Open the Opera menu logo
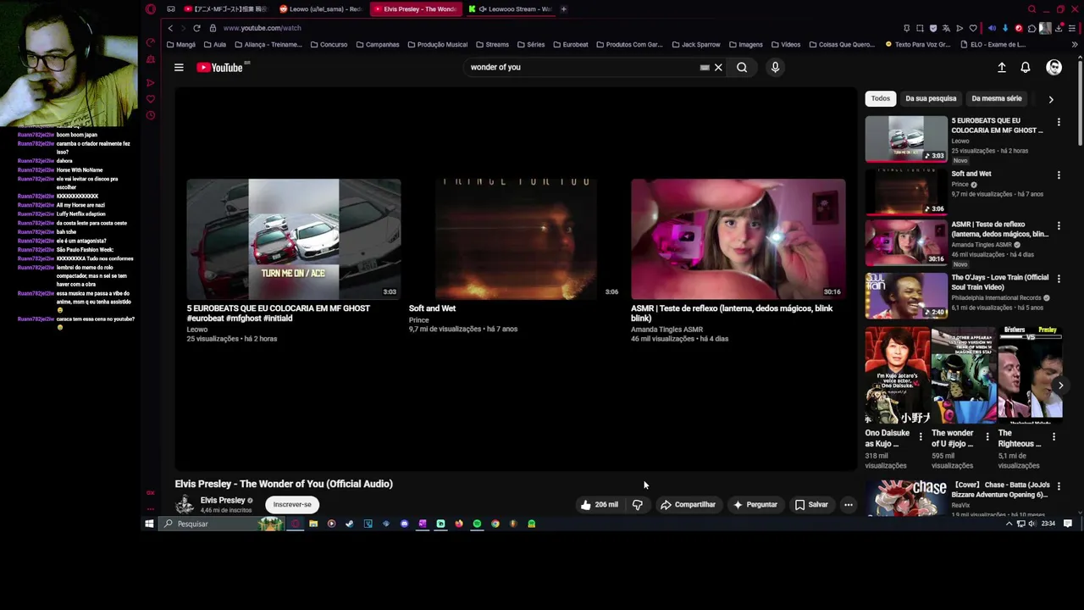The image size is (1084, 610). (151, 9)
